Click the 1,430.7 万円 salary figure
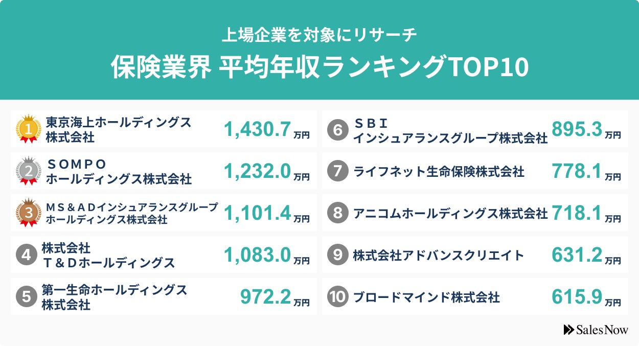The width and height of the screenshot is (639, 346). [x=266, y=130]
